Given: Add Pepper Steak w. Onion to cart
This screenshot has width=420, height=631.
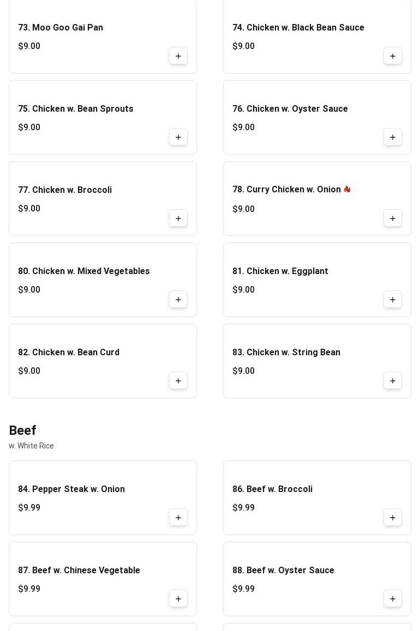Looking at the screenshot, I should (178, 518).
